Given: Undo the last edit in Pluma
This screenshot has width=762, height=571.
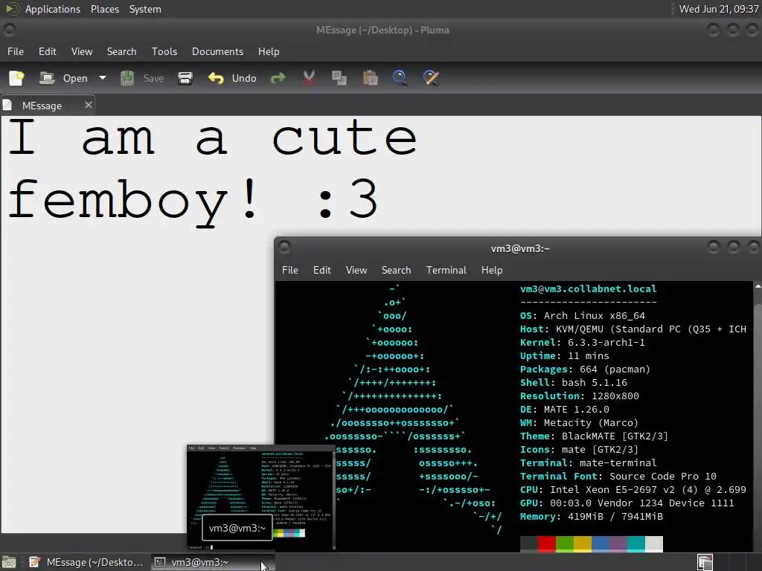Looking at the screenshot, I should click(232, 78).
